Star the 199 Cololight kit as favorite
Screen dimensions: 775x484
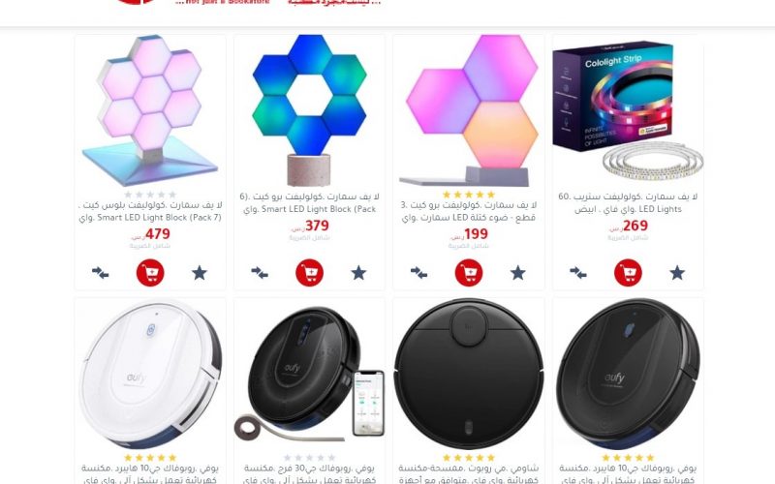tap(518, 273)
